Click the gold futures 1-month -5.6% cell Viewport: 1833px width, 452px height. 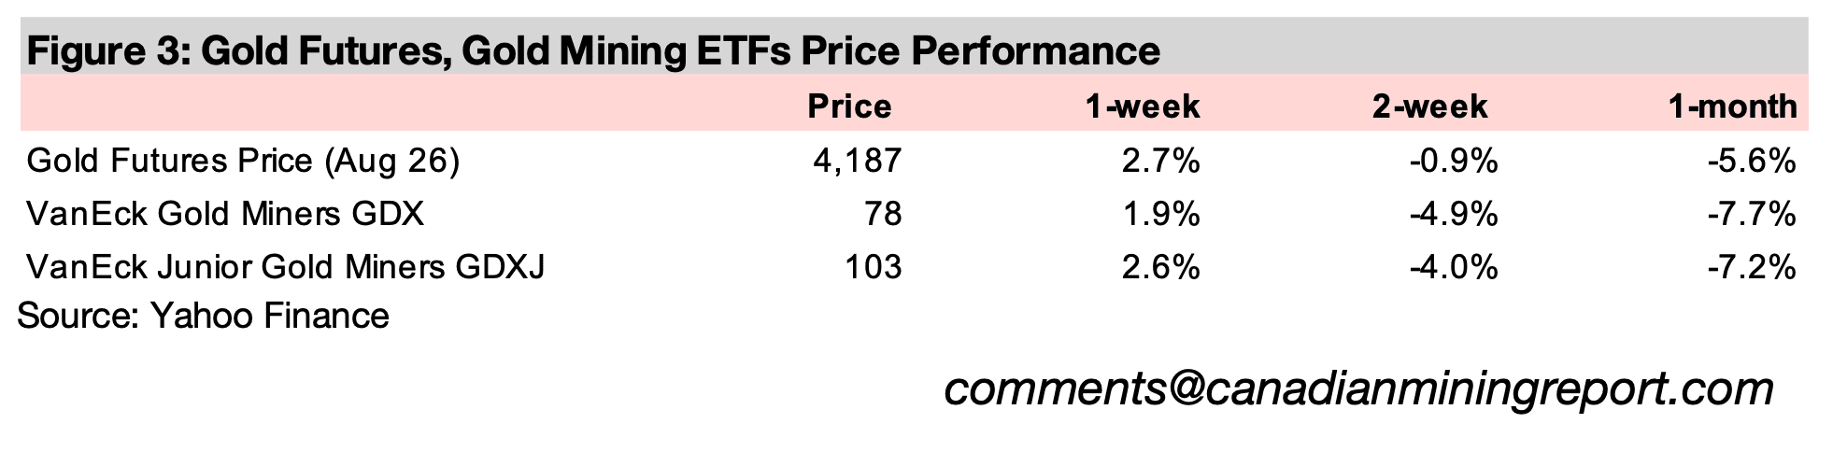coord(1752,162)
